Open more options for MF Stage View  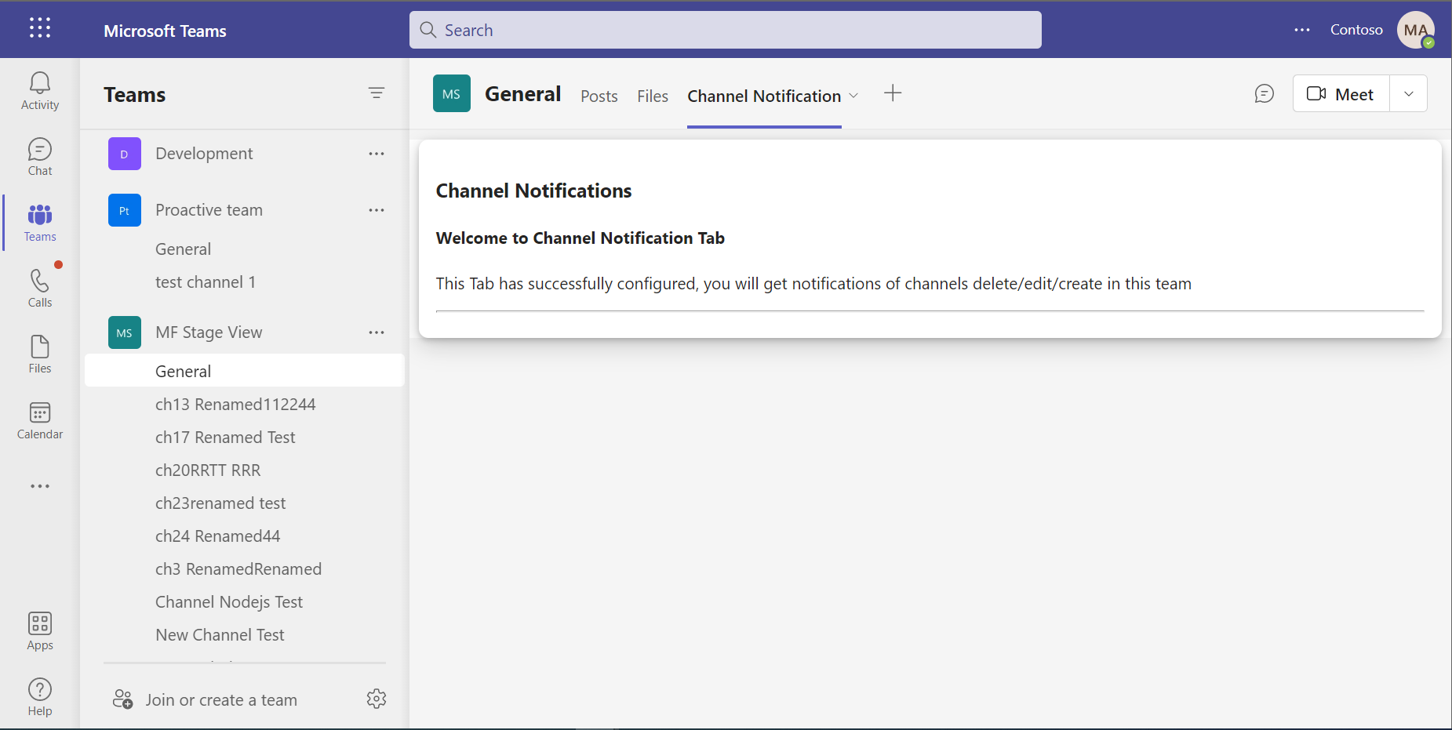point(377,332)
